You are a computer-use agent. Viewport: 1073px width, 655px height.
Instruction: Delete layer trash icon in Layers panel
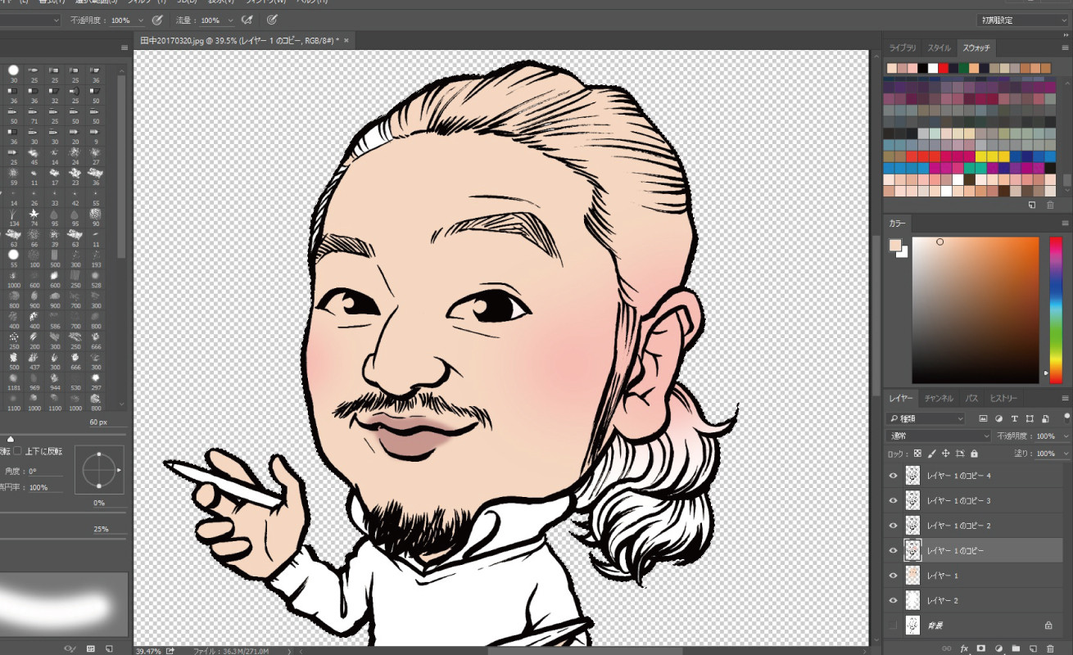point(1051,648)
